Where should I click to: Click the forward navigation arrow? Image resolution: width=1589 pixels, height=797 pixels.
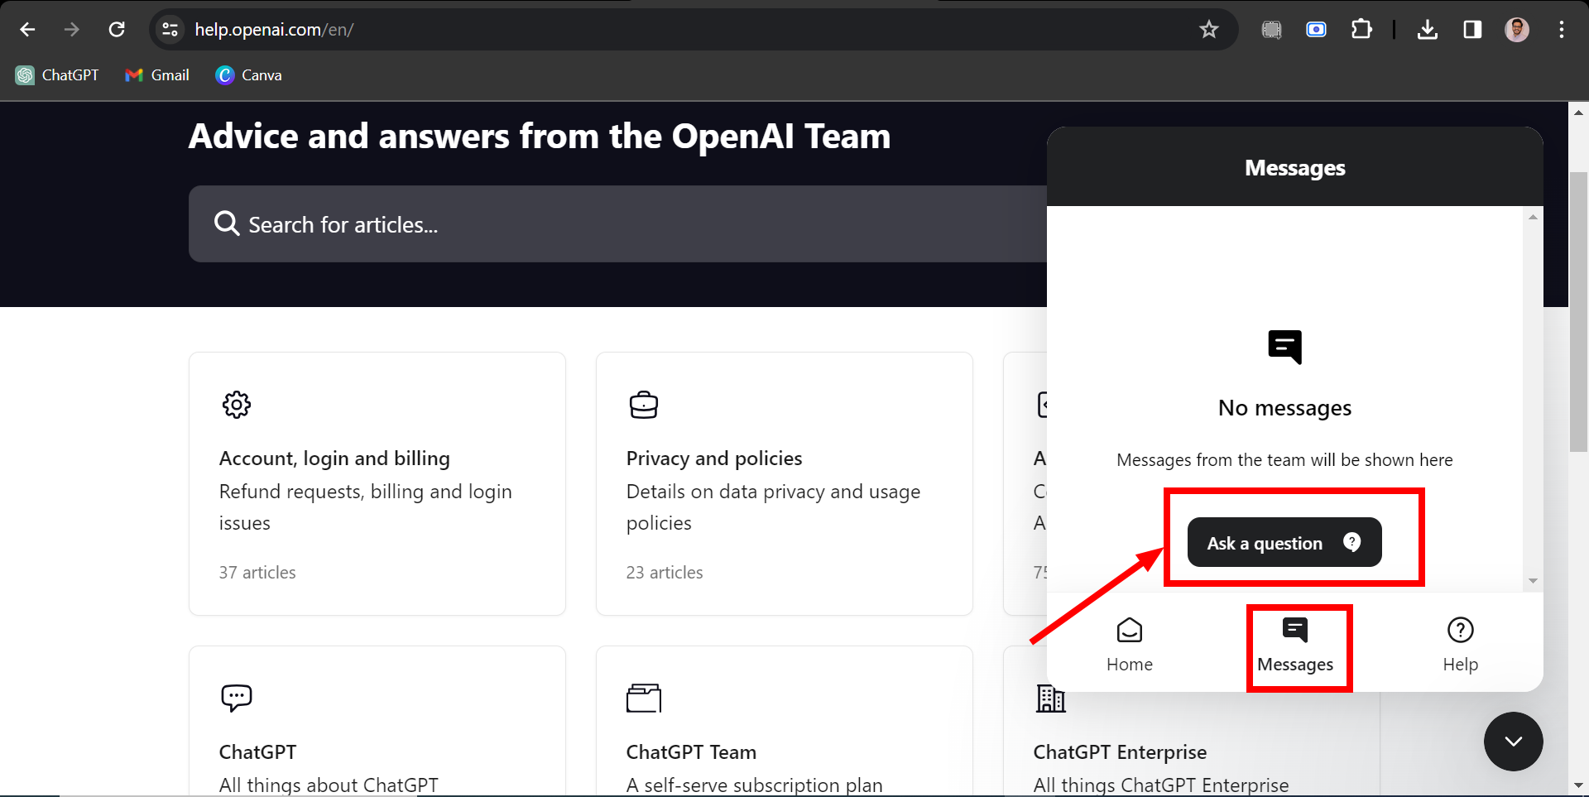pyautogui.click(x=72, y=29)
